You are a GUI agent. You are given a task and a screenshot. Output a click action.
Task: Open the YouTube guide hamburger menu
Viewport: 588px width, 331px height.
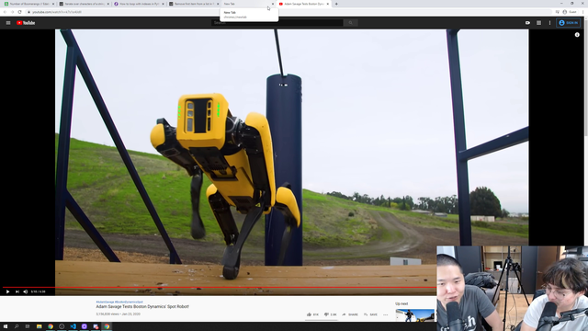tap(8, 23)
